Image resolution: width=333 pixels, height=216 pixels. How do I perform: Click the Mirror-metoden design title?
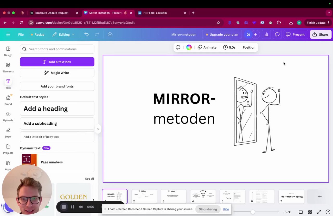tap(184, 35)
